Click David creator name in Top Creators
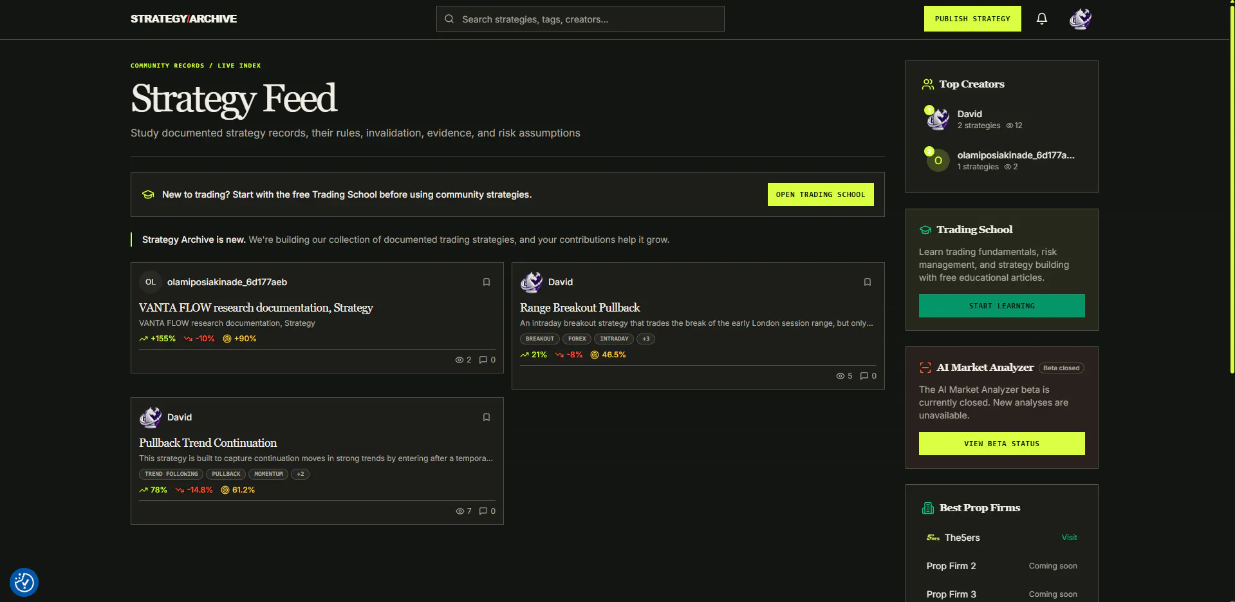The image size is (1235, 602). pos(969,114)
